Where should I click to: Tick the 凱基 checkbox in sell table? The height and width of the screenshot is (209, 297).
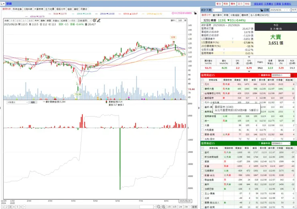(x=202, y=166)
